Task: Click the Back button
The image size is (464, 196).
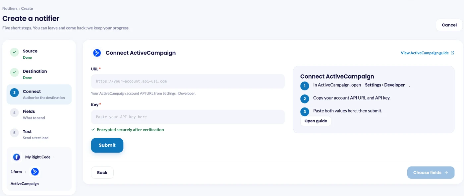Action: coord(102,172)
